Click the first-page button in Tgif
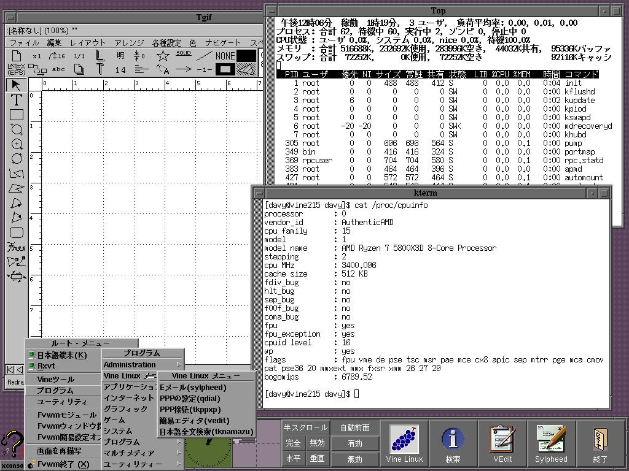Screen dimensions: 629x471 [x=10, y=369]
